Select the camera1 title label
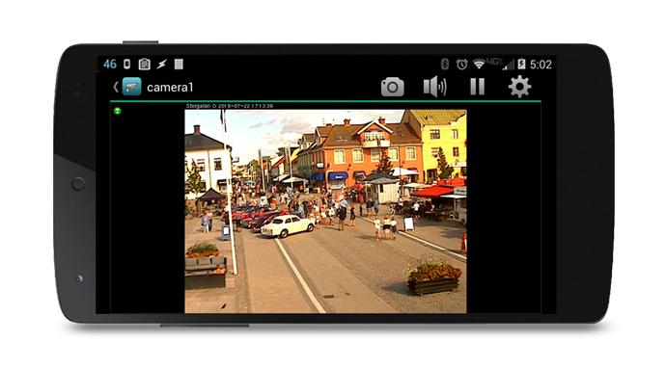 click(x=170, y=88)
